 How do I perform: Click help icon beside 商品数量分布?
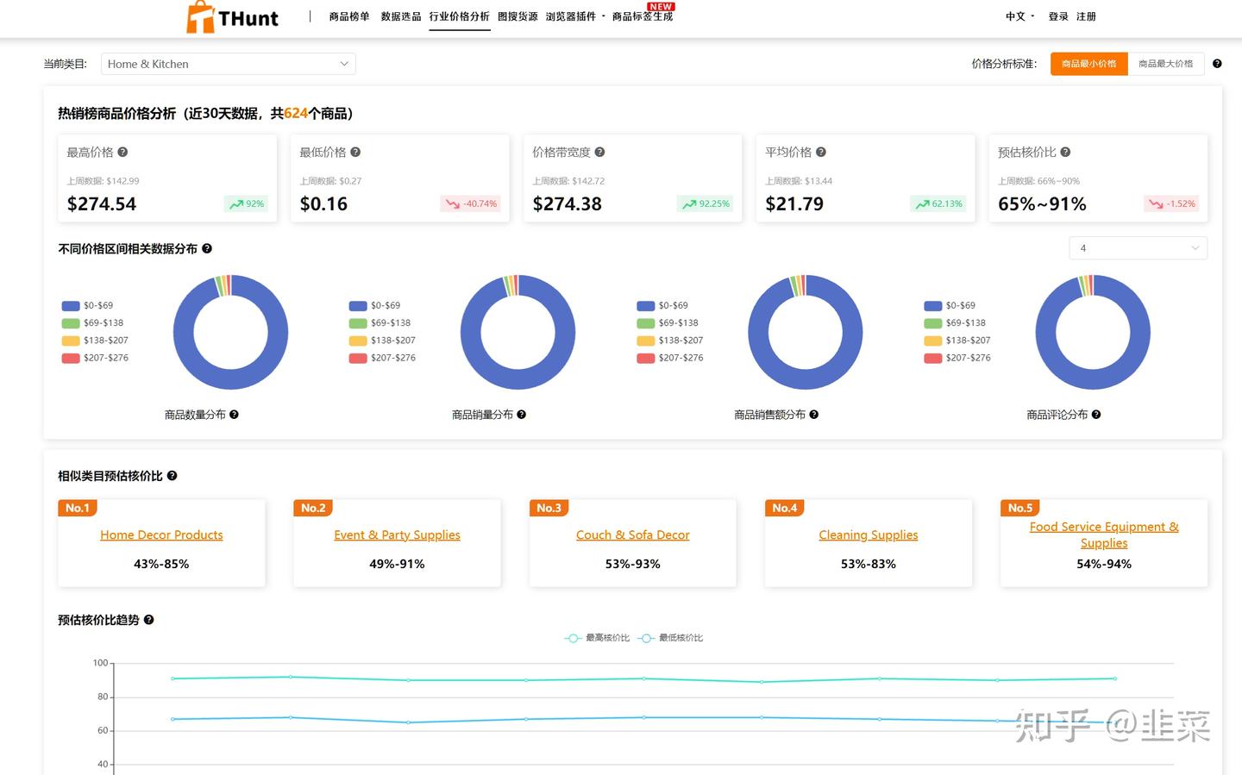(x=234, y=415)
